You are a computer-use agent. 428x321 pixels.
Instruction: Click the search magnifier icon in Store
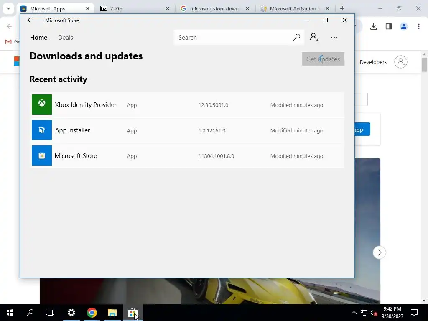[x=297, y=37]
